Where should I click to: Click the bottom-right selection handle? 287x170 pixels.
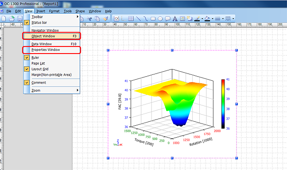(x=237, y=158)
